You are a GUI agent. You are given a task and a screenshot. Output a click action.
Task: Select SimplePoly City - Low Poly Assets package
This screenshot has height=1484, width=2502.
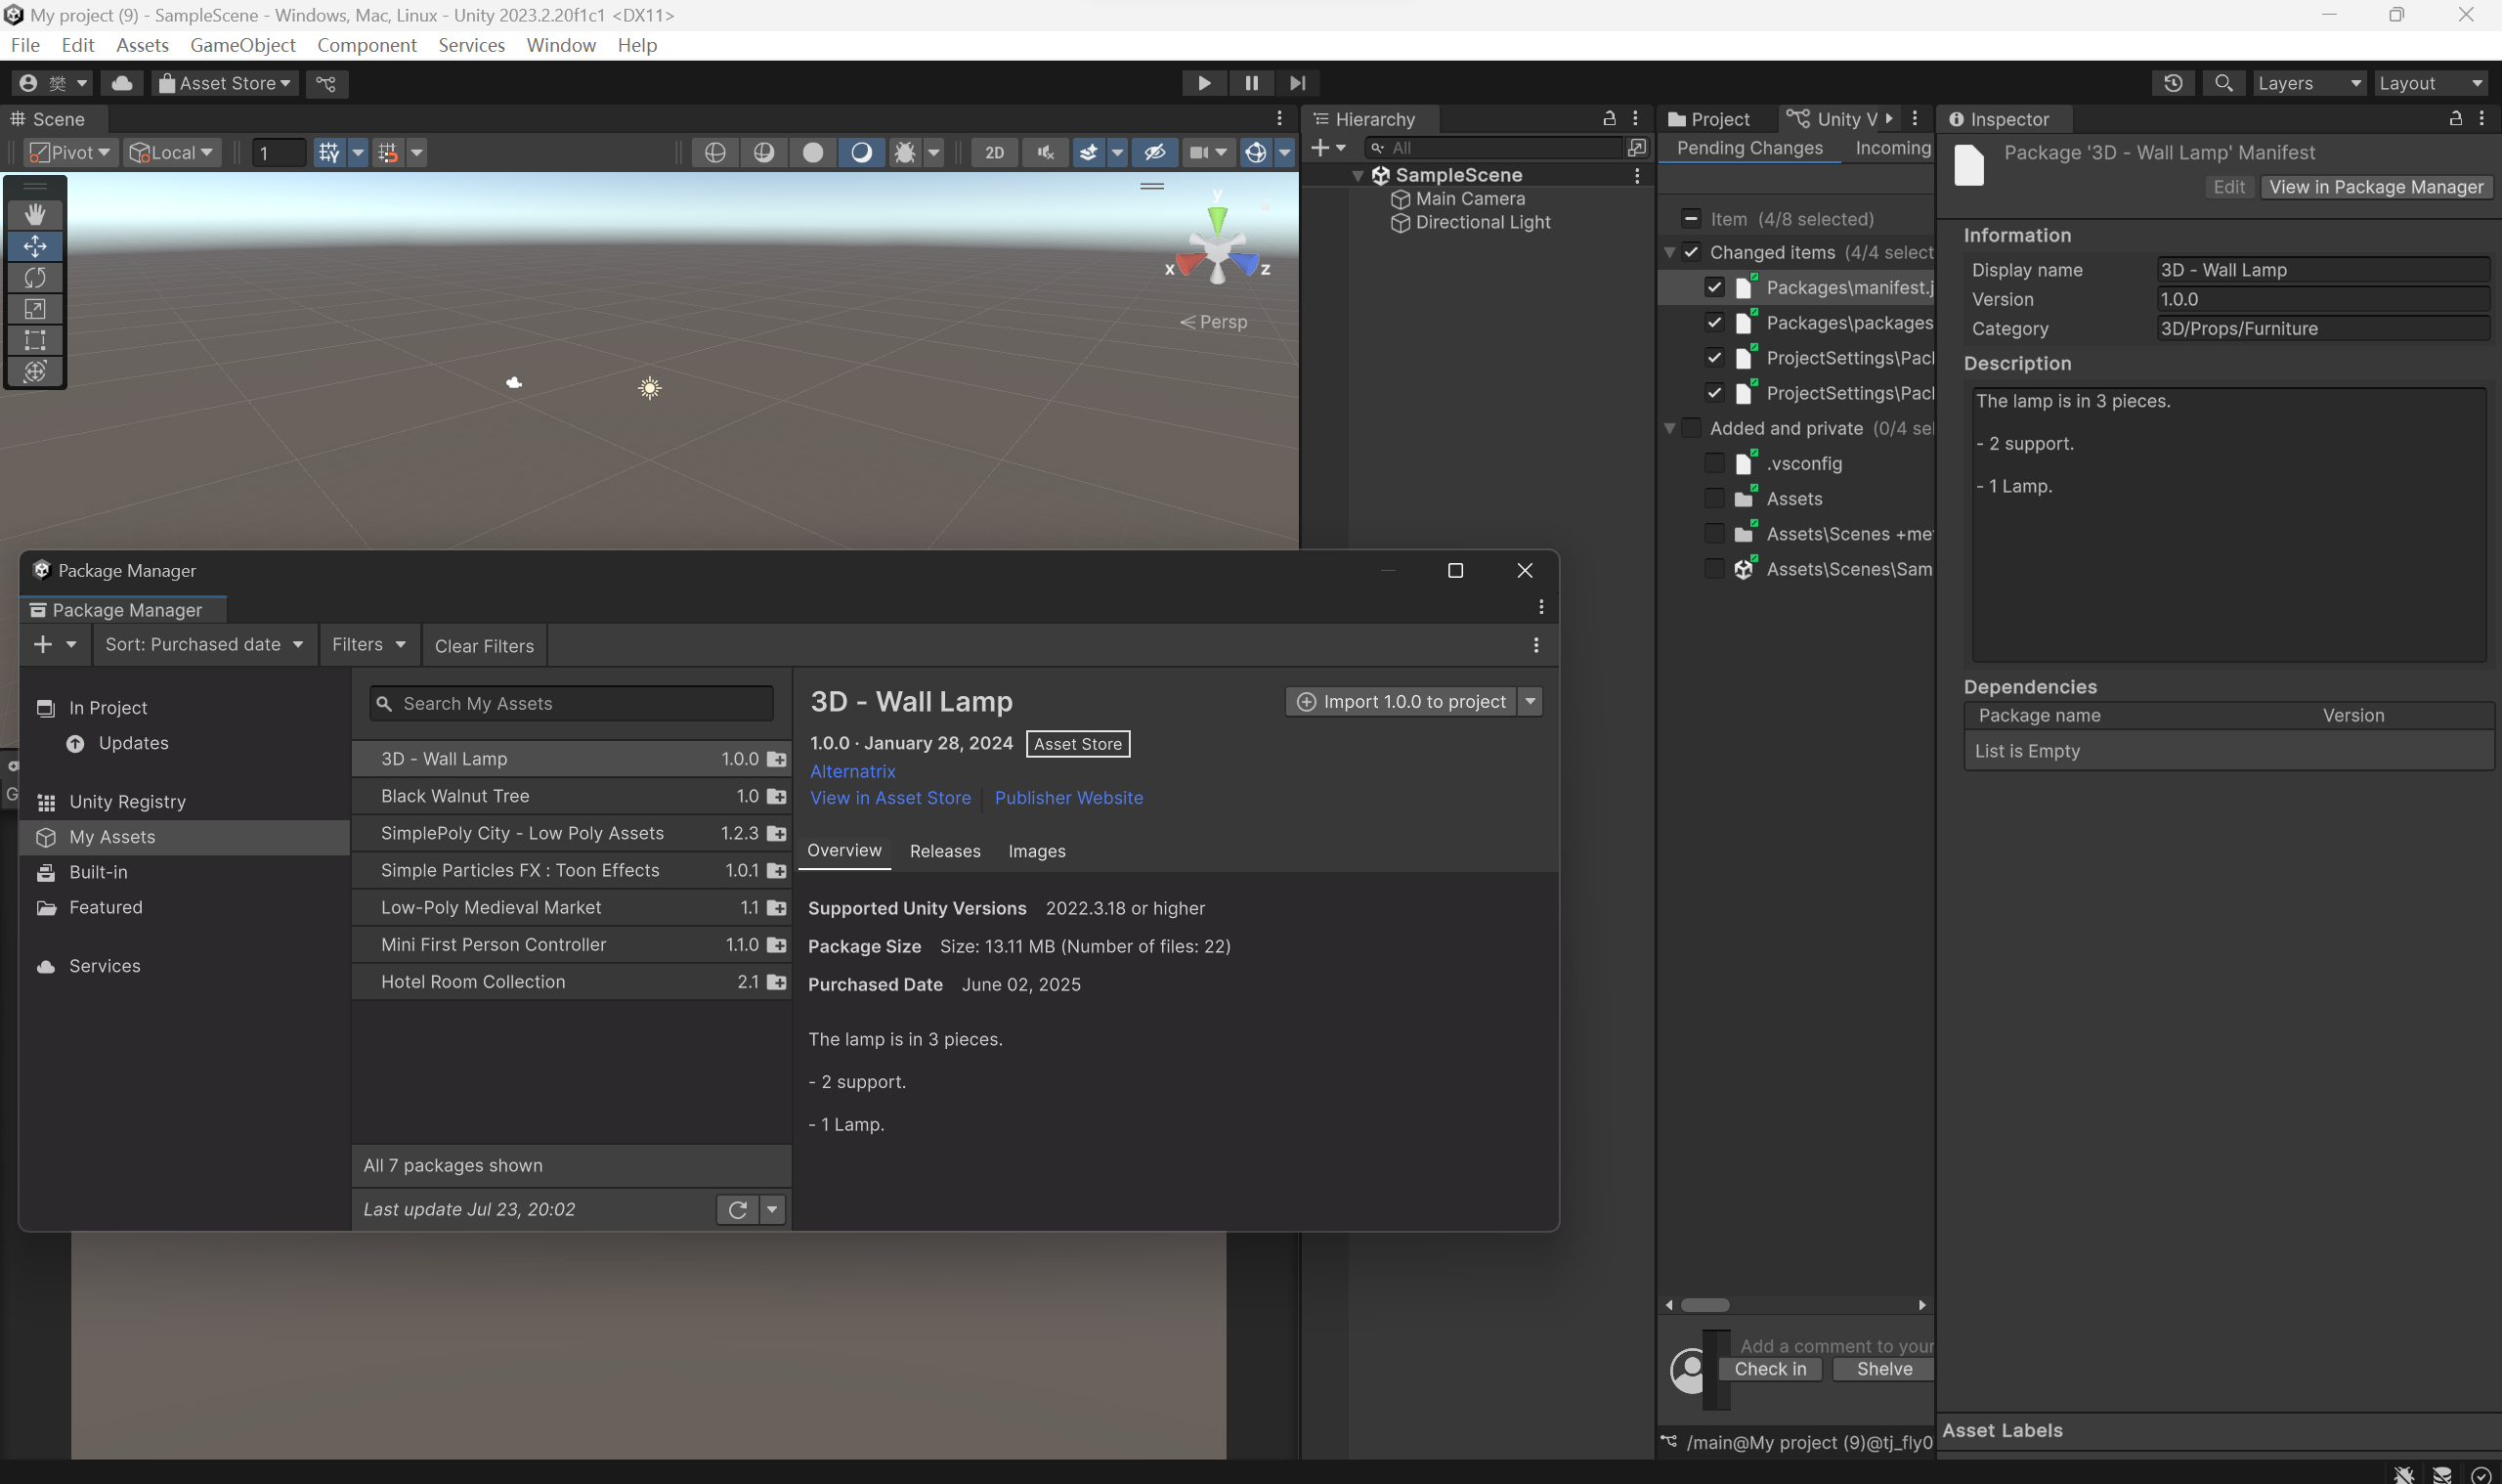coord(572,833)
